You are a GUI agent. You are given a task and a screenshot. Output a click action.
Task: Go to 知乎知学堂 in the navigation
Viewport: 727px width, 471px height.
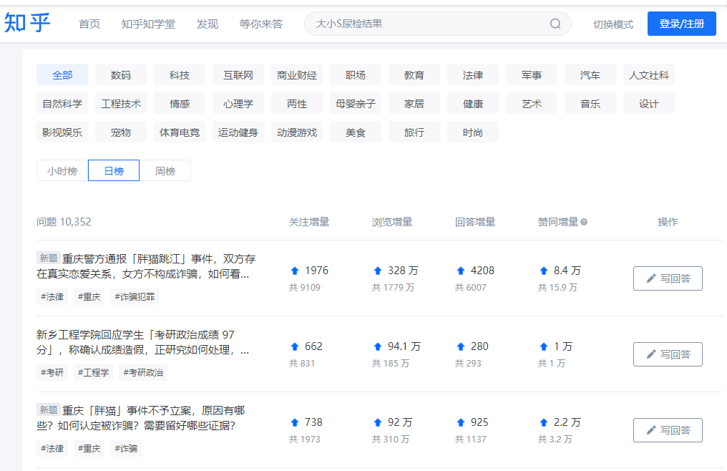coord(148,24)
